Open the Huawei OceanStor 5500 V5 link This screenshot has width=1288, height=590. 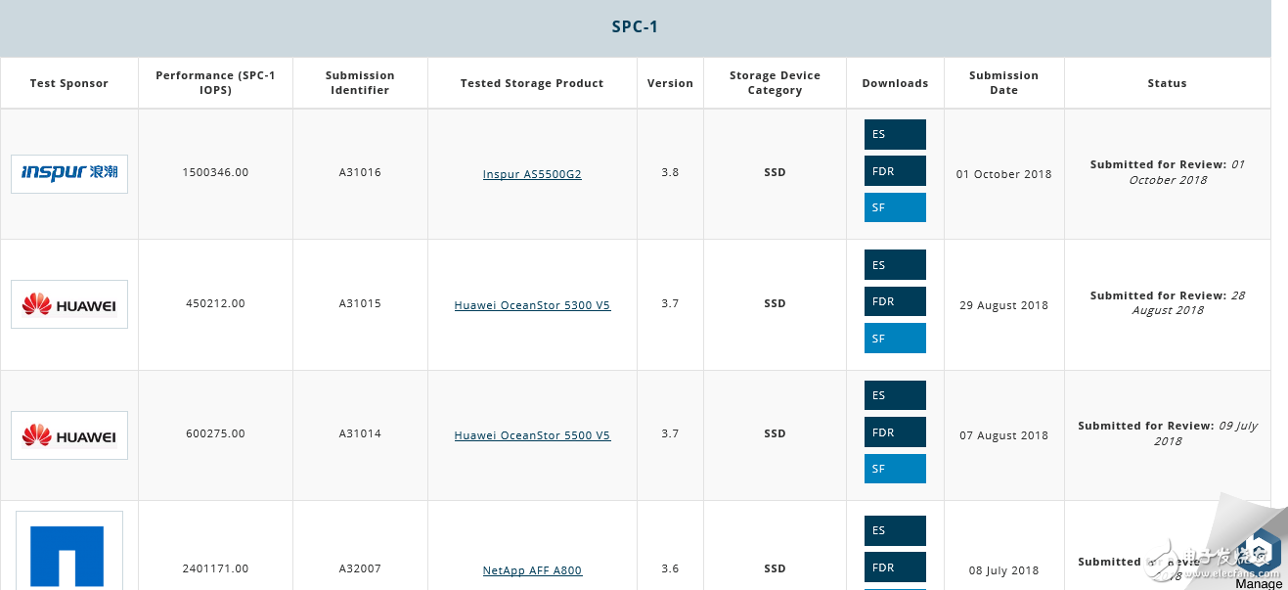pos(532,435)
